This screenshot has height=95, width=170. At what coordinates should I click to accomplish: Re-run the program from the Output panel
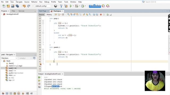[39, 77]
